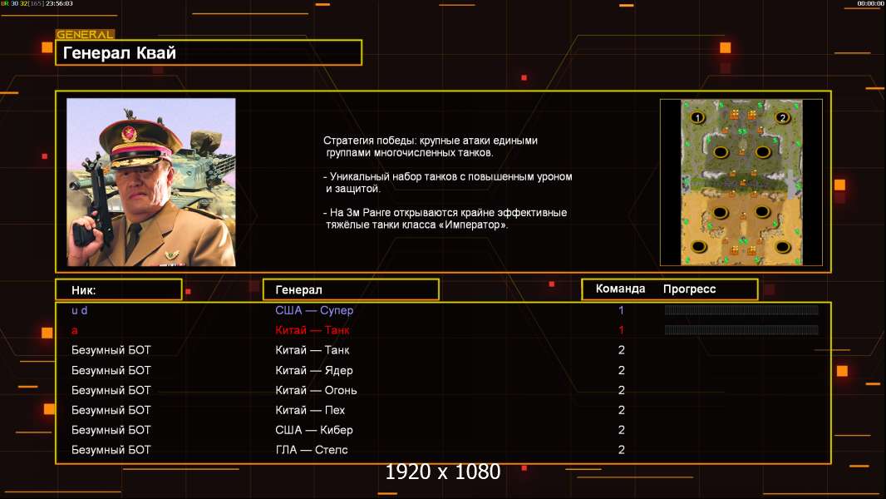886x499 pixels.
Task: Click "Китай — Ядер" general entry
Action: (x=314, y=370)
